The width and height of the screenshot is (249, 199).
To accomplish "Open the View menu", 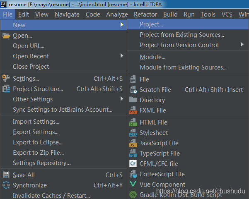I will tap(42, 14).
